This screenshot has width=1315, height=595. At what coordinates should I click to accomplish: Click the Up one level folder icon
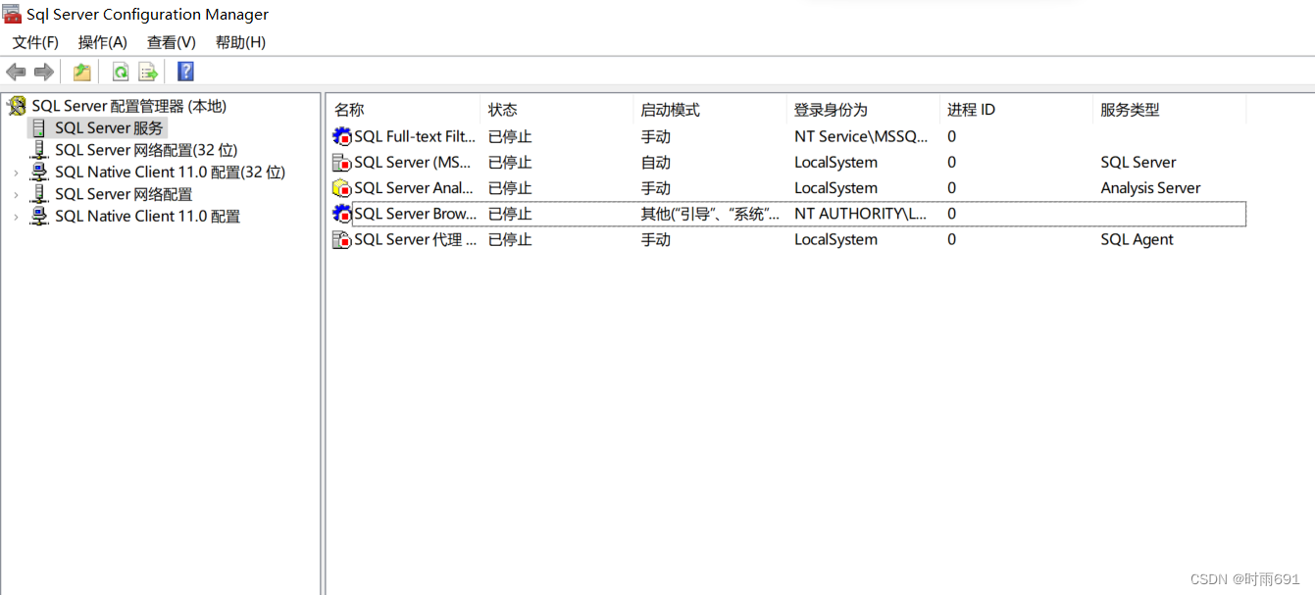[82, 72]
